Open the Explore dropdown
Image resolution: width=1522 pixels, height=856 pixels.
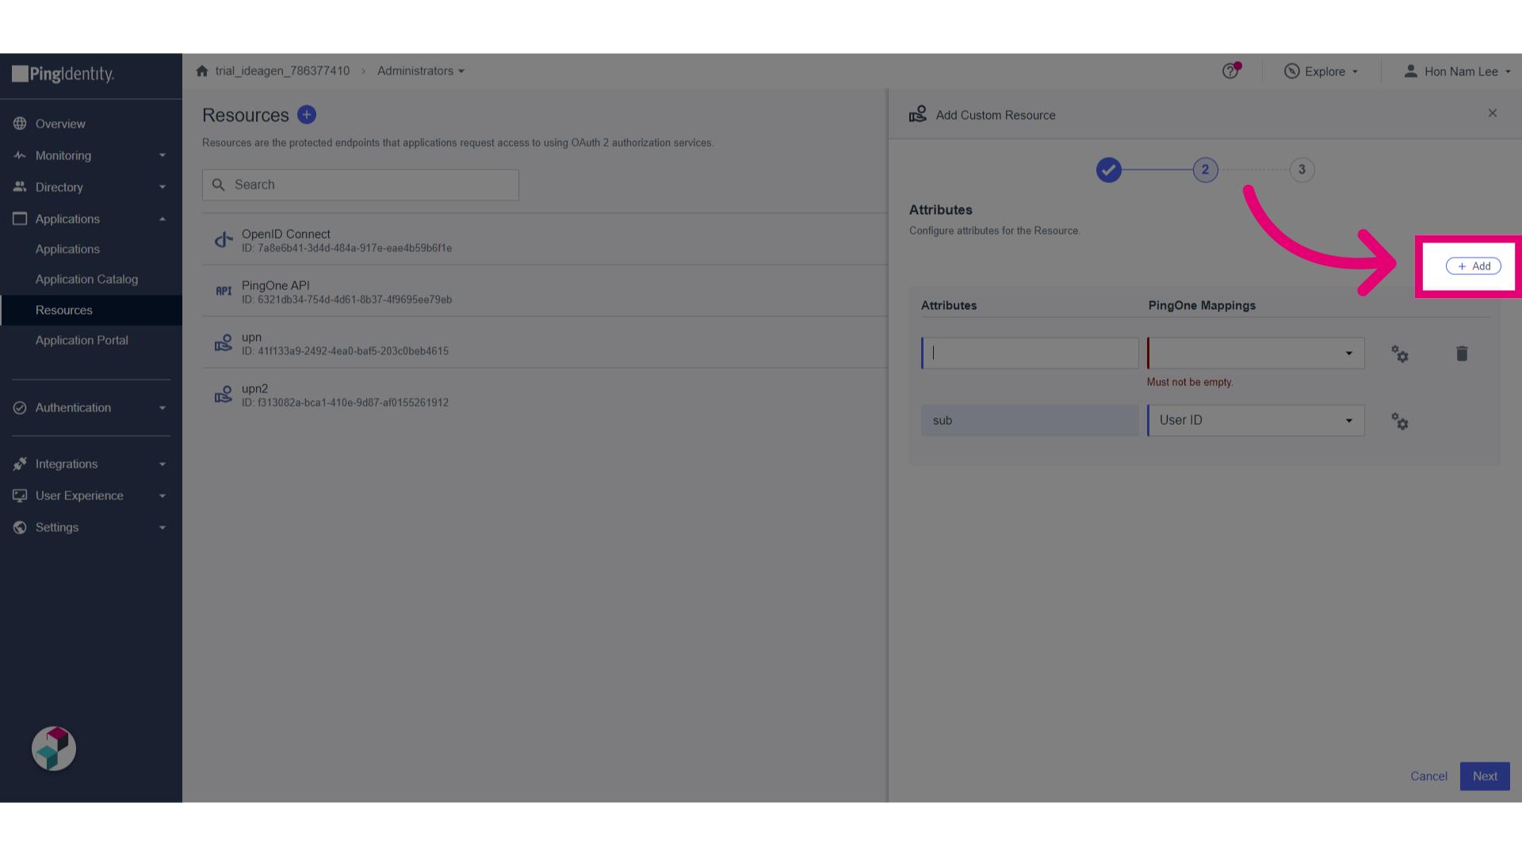click(1321, 71)
